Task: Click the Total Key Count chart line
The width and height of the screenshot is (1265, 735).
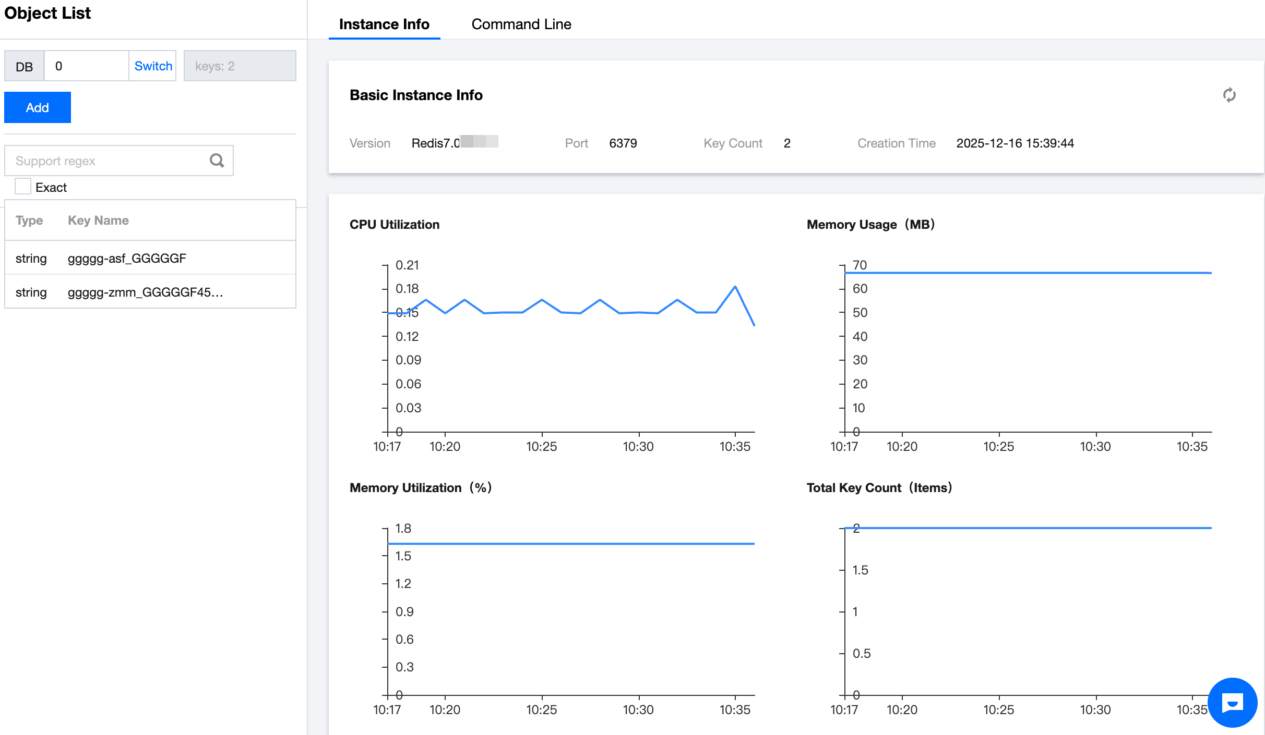Action: tap(1028, 528)
